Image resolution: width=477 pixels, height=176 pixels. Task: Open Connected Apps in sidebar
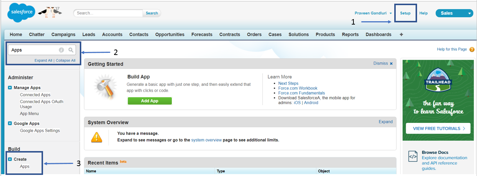click(35, 95)
